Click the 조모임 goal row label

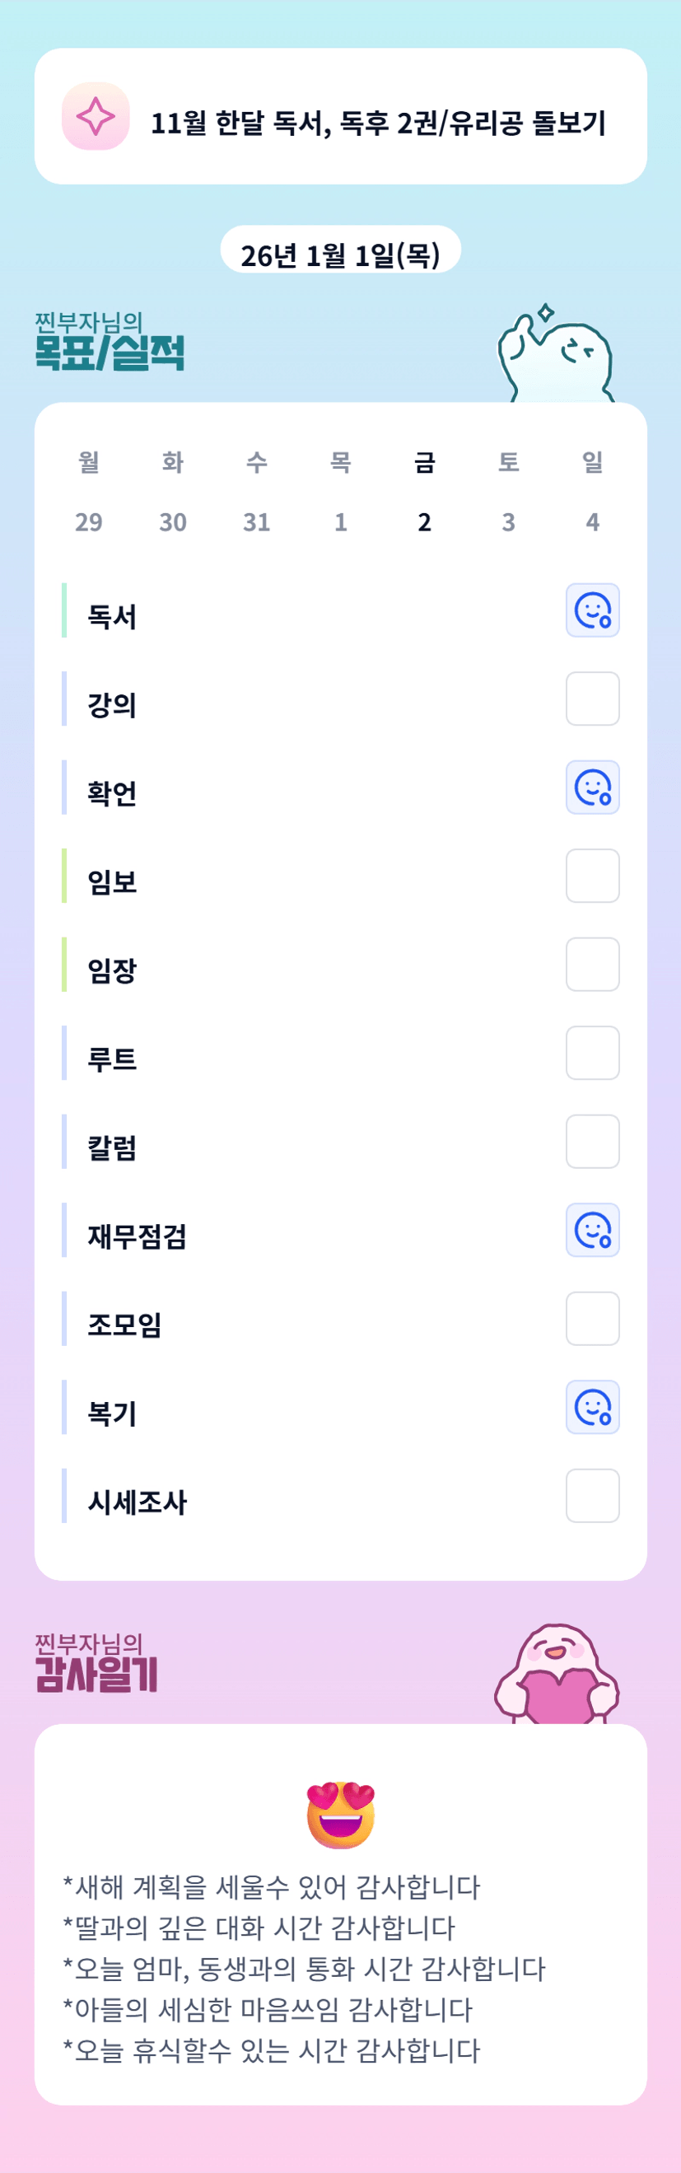[x=124, y=1325]
